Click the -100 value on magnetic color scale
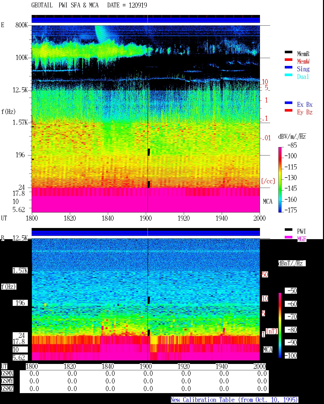Screen dimensions: 324x404 (291, 356)
